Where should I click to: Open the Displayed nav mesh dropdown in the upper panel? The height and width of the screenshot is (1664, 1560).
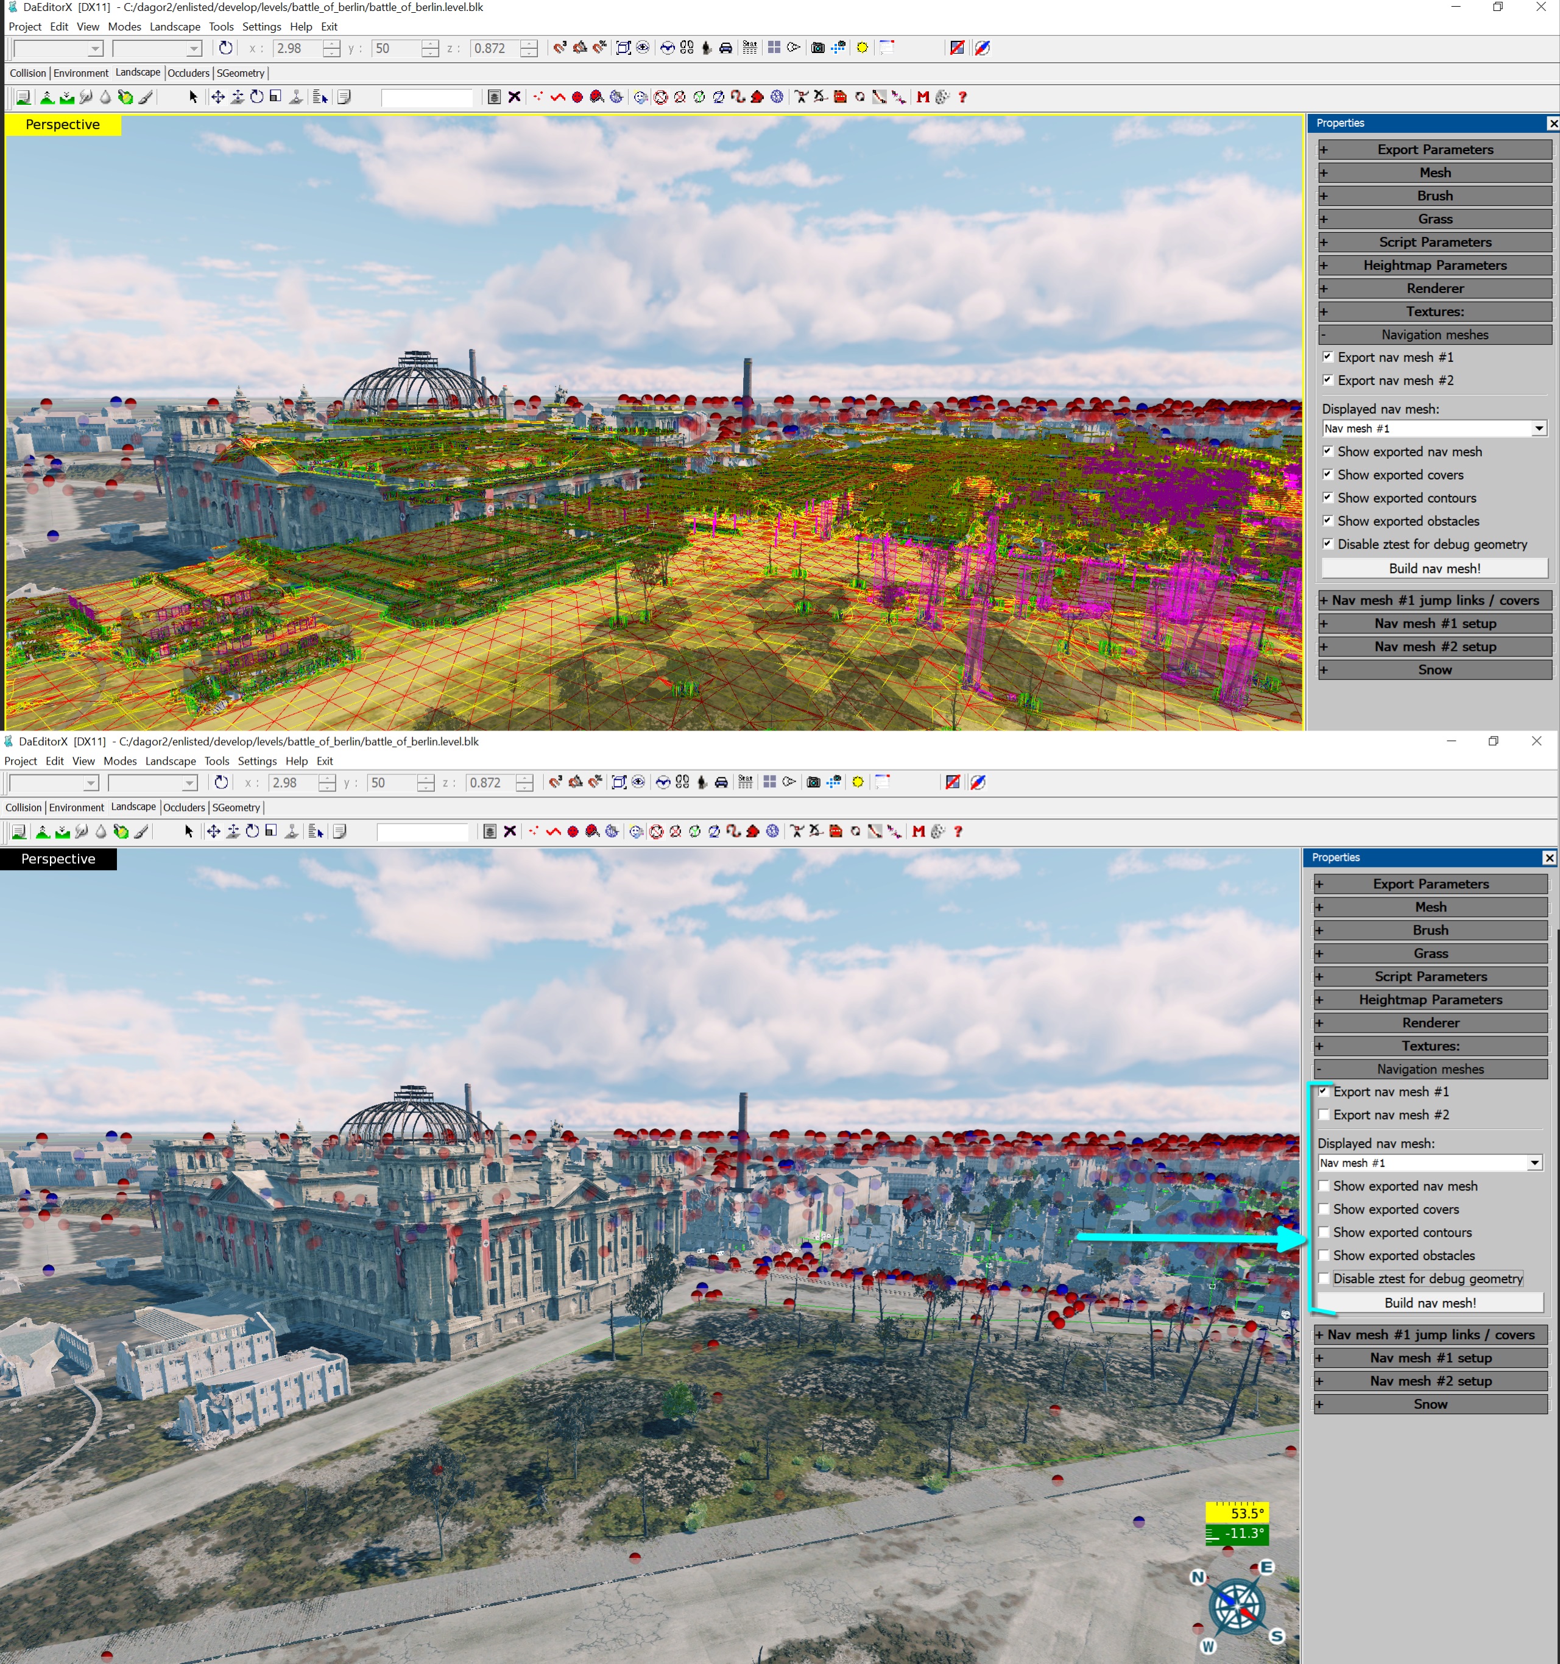pos(1538,428)
